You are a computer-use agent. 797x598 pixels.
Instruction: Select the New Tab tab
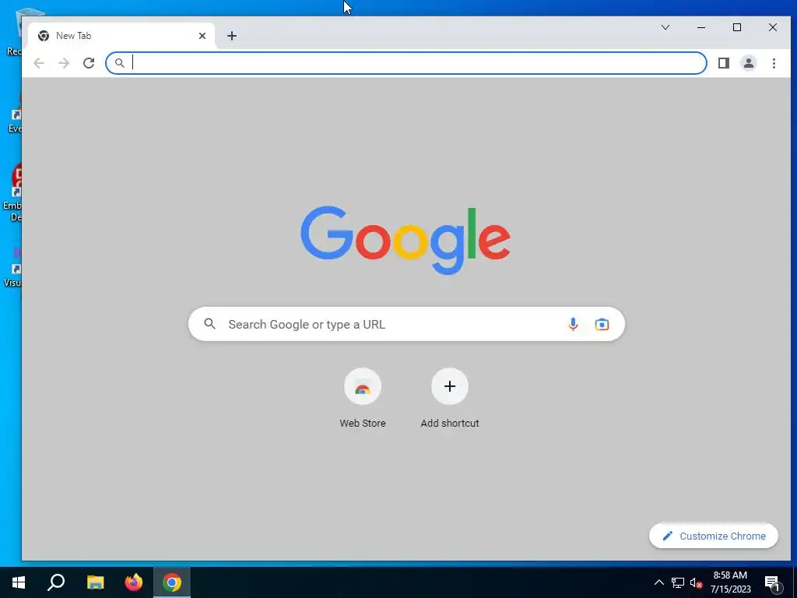coord(121,36)
